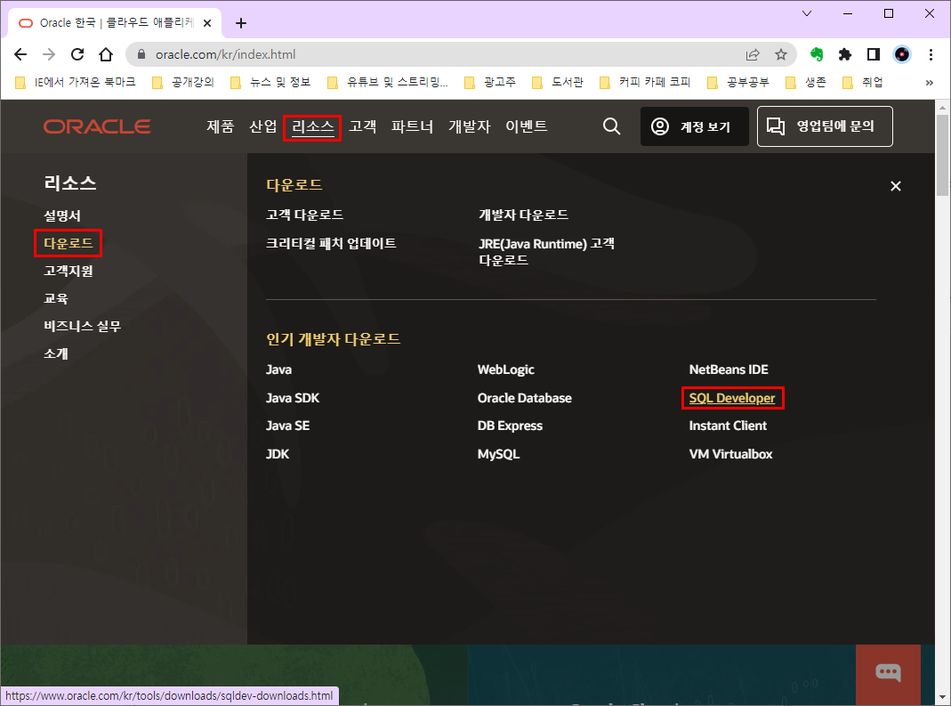Expand the bookmarks bar overflow chevron
Screen dimensions: 951x706
pos(929,81)
